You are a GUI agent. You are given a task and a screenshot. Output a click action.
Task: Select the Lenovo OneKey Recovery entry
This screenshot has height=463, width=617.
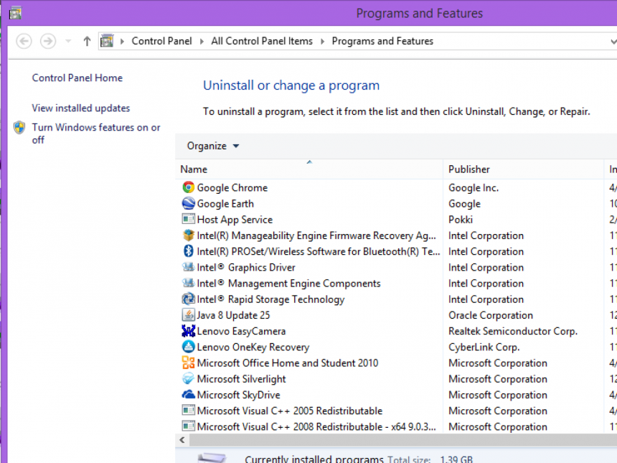point(253,347)
